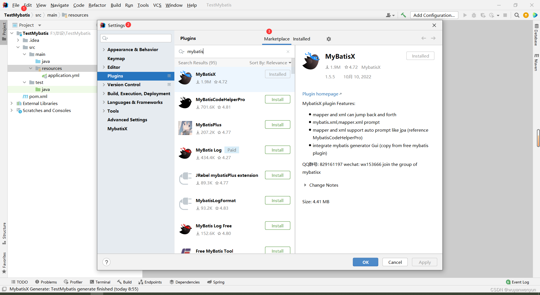This screenshot has width=540, height=295.
Task: Open the Sort By Relevance dropdown
Action: (x=270, y=63)
